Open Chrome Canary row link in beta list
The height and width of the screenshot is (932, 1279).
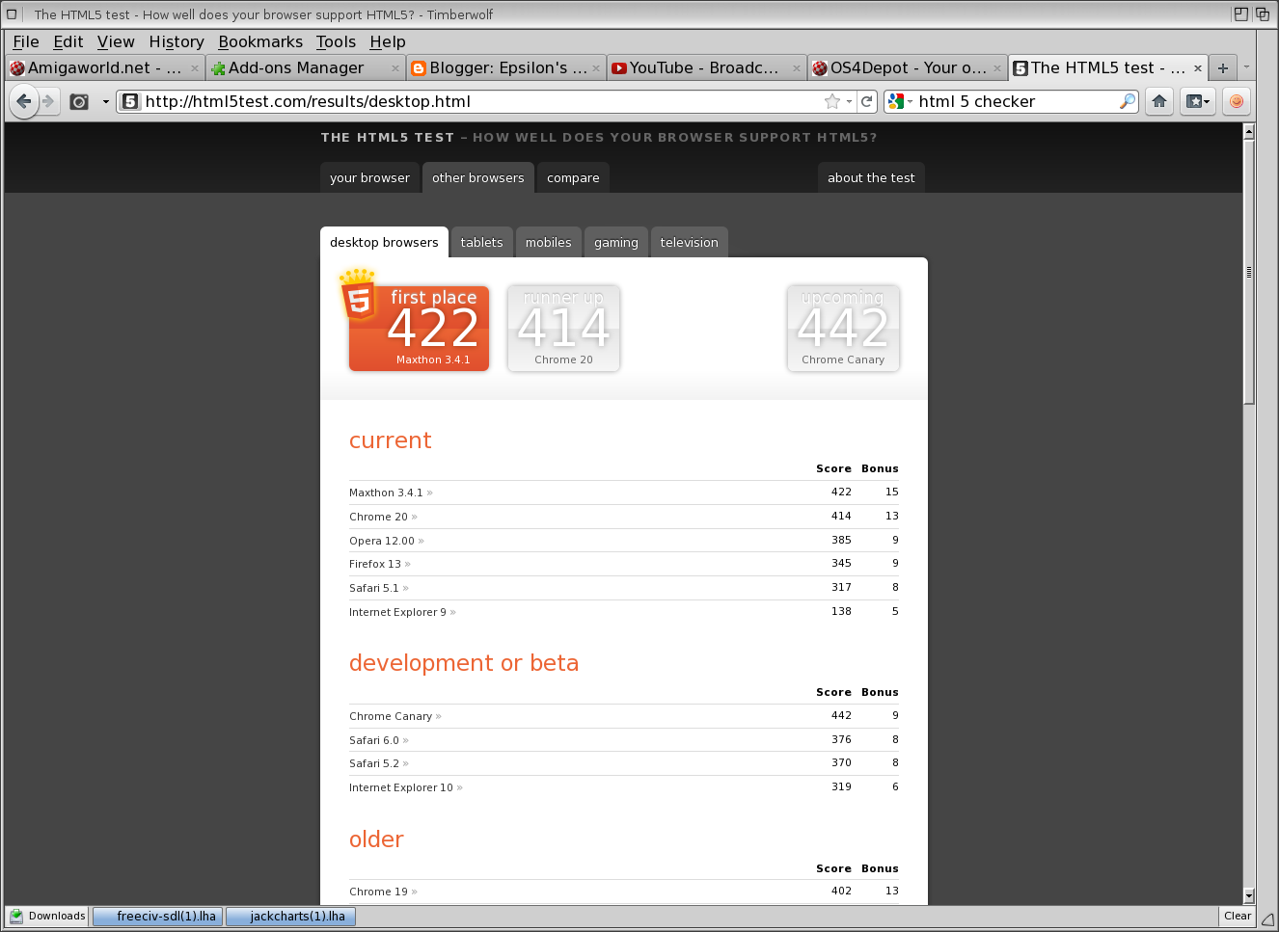click(x=395, y=716)
